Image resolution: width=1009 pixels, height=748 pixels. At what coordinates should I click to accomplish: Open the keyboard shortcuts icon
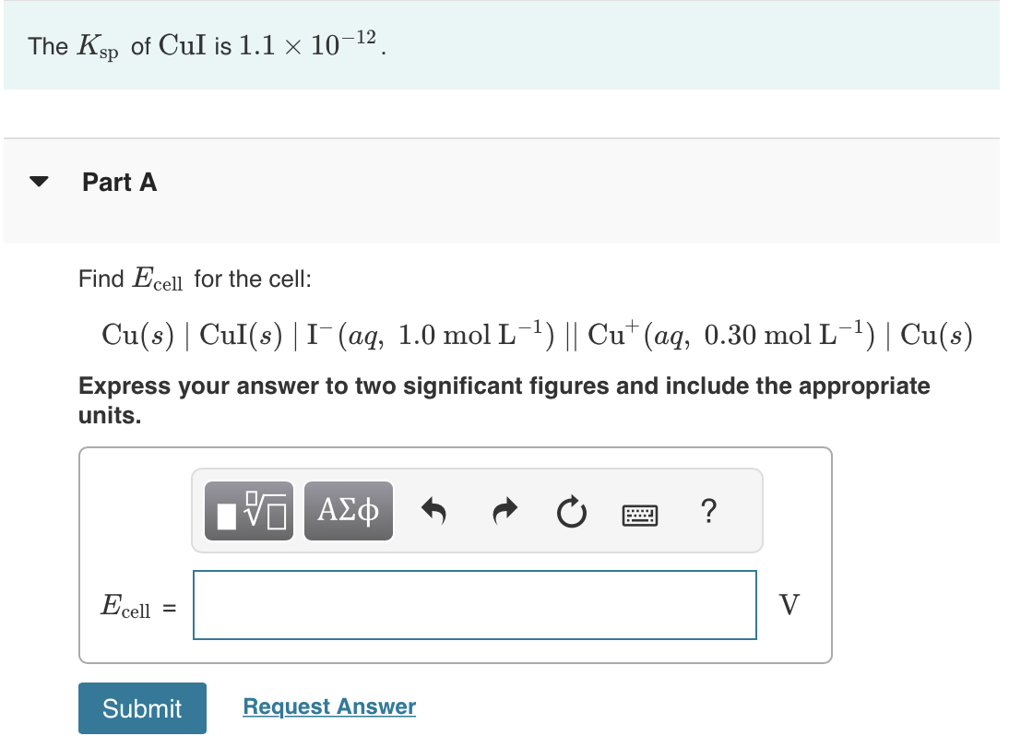point(640,515)
